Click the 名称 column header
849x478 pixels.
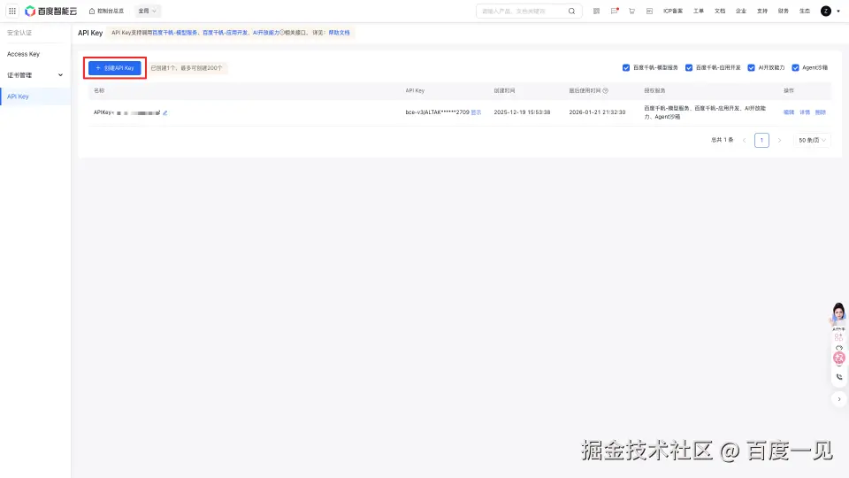click(99, 90)
